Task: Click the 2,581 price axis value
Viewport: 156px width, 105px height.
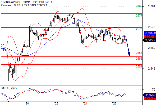Action: (152, 6)
